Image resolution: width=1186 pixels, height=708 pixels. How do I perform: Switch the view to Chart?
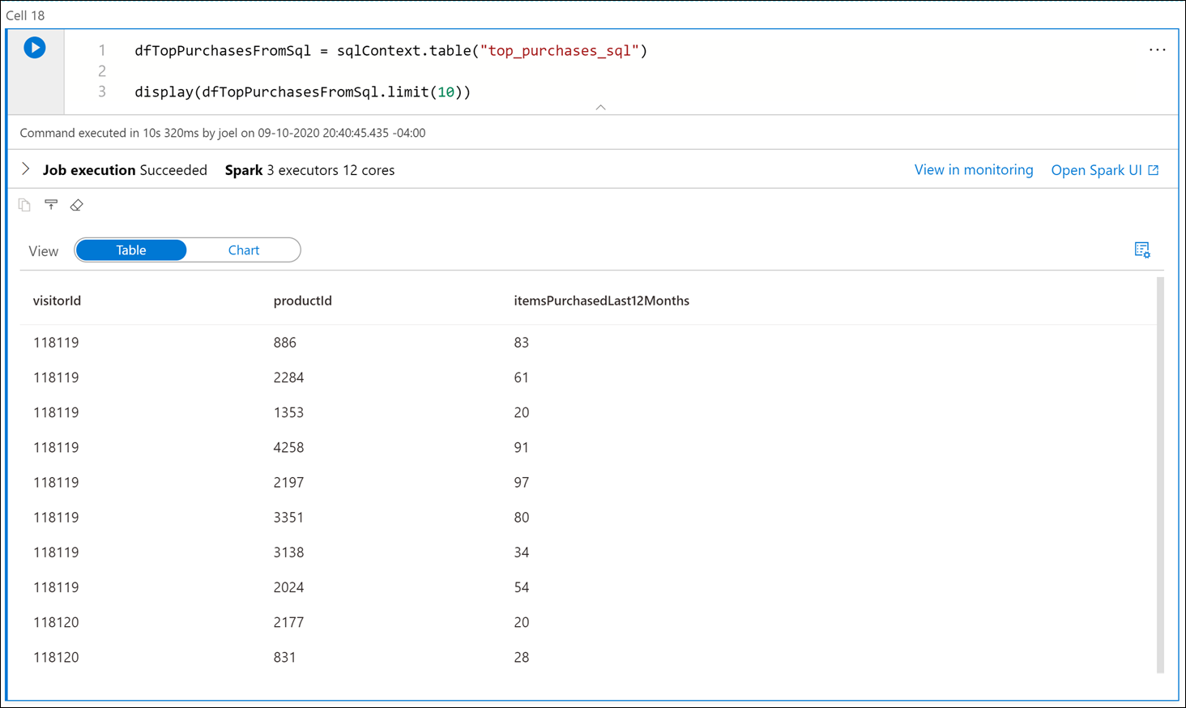pos(243,250)
